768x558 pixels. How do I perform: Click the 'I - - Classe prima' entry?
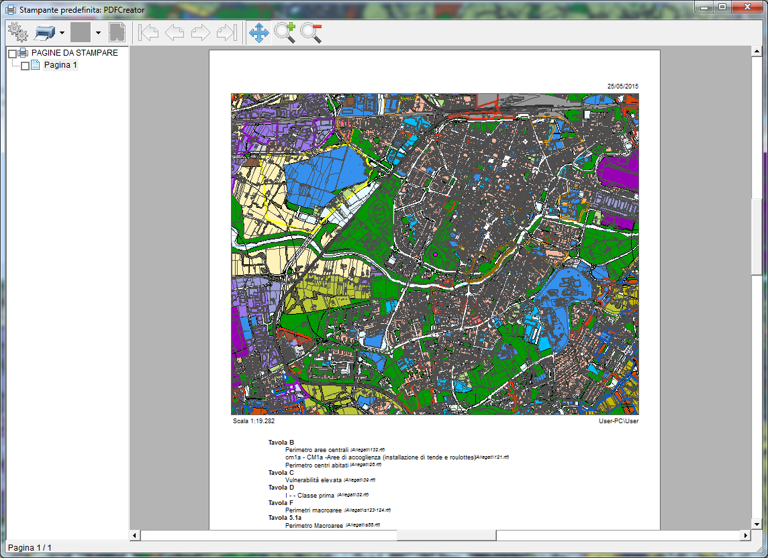(309, 496)
